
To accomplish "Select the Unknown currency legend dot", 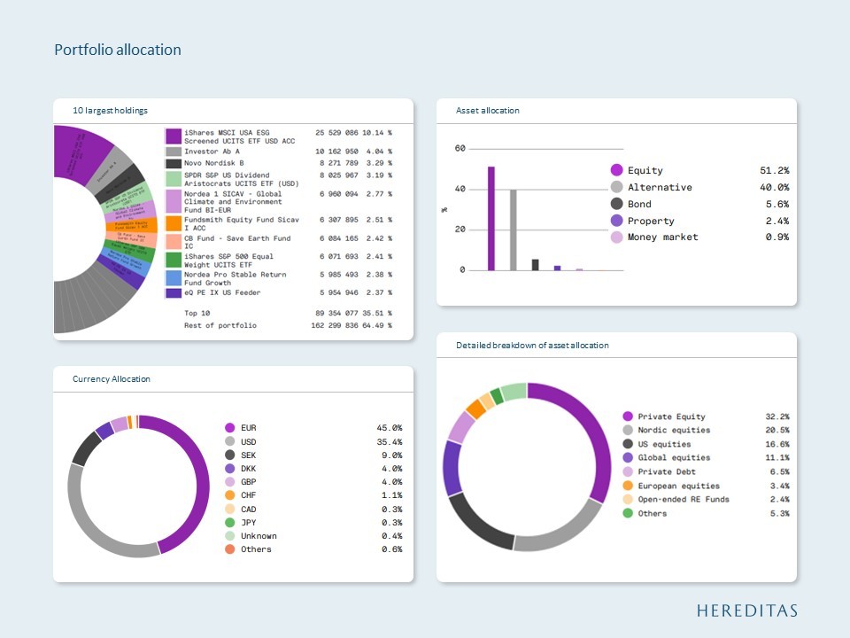I will click(230, 536).
